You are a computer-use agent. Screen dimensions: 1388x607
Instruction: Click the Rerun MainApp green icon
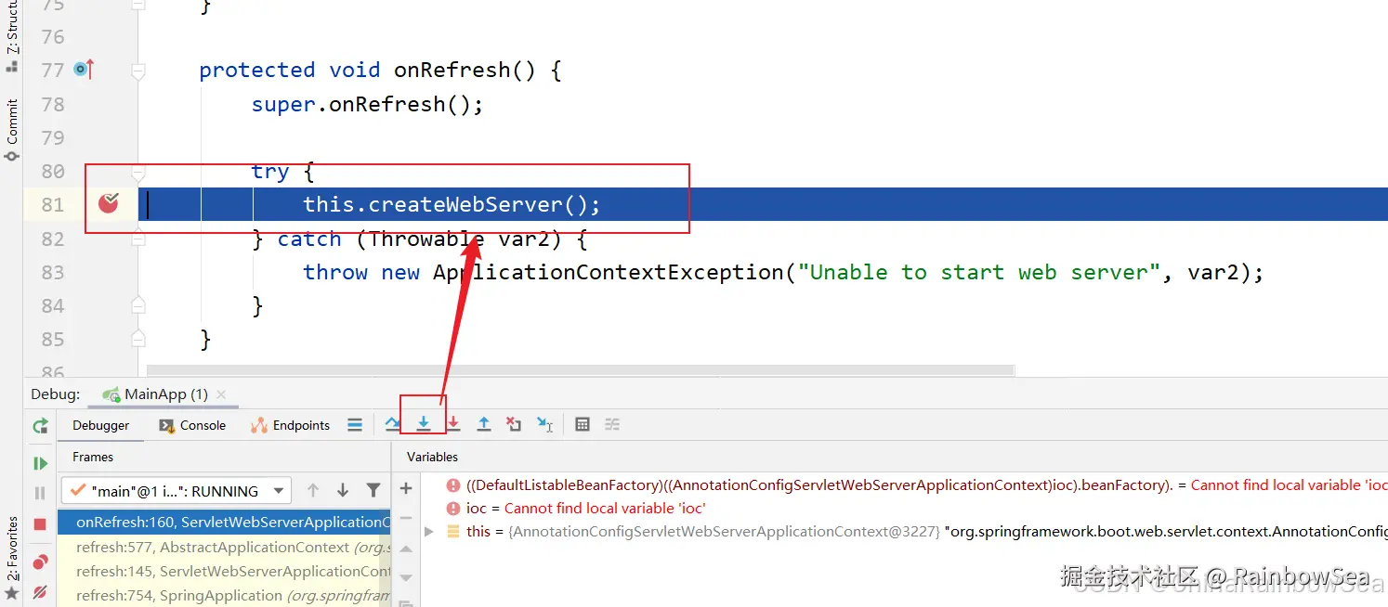(40, 426)
